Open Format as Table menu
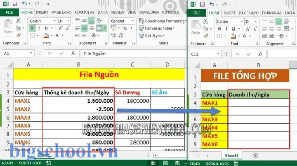Viewport: 297px width, 166px height. tap(157, 28)
